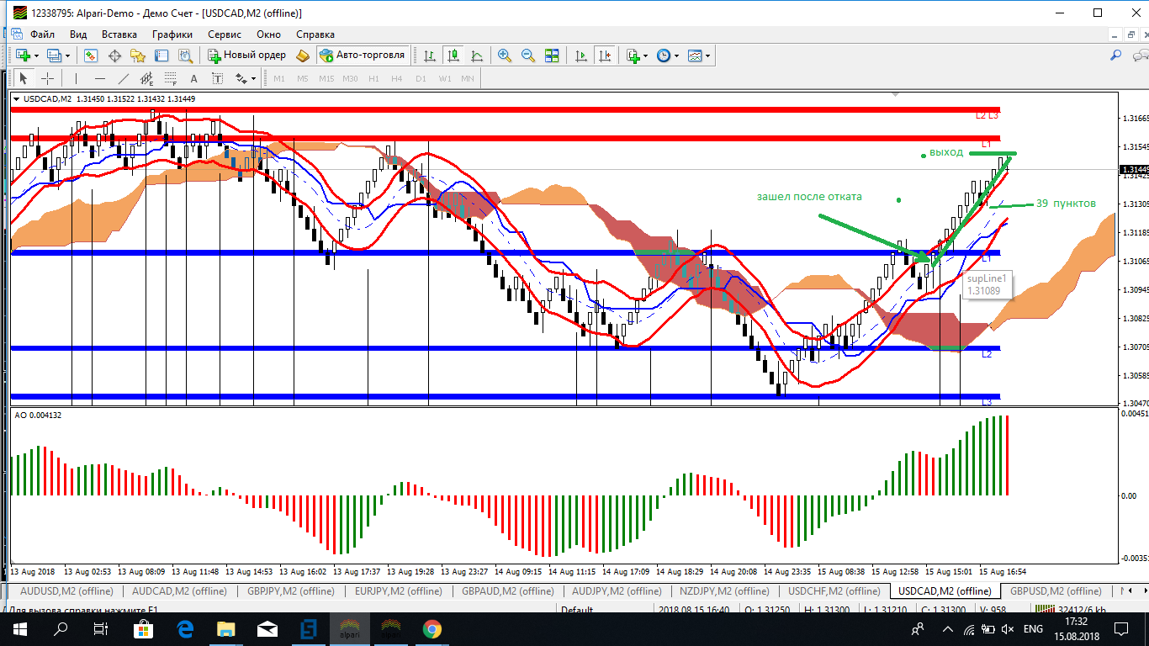Click the Arrows objects icon

(241, 78)
